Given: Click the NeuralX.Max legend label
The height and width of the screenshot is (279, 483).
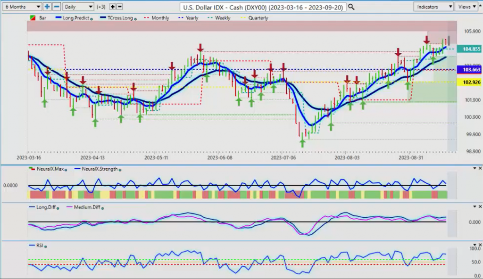Looking at the screenshot, I should [50, 169].
